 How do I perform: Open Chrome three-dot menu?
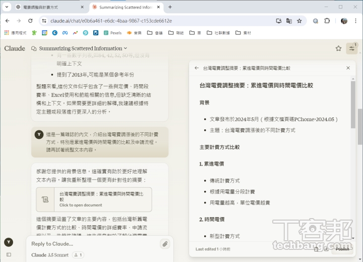[x=355, y=21]
